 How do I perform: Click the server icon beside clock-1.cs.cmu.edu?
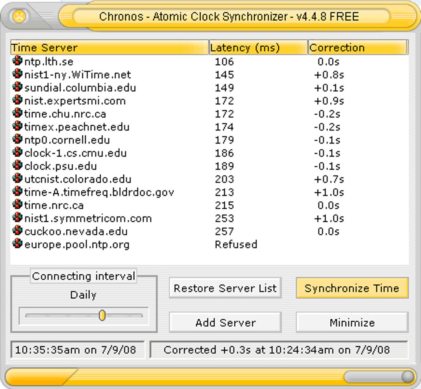(17, 152)
